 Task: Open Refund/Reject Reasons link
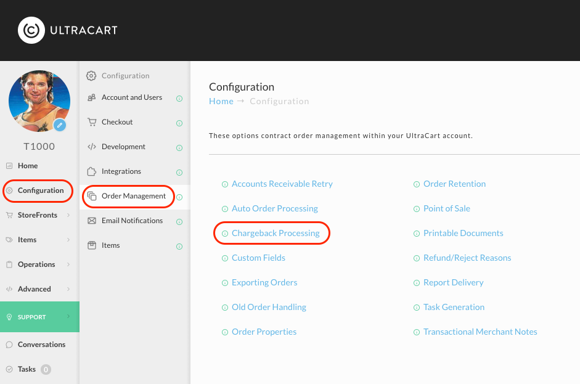tap(467, 258)
